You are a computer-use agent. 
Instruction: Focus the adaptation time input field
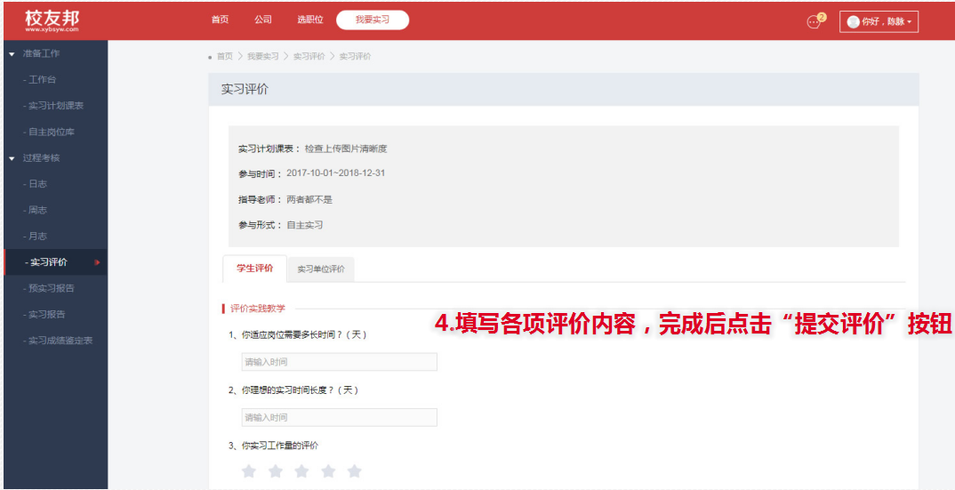(339, 362)
